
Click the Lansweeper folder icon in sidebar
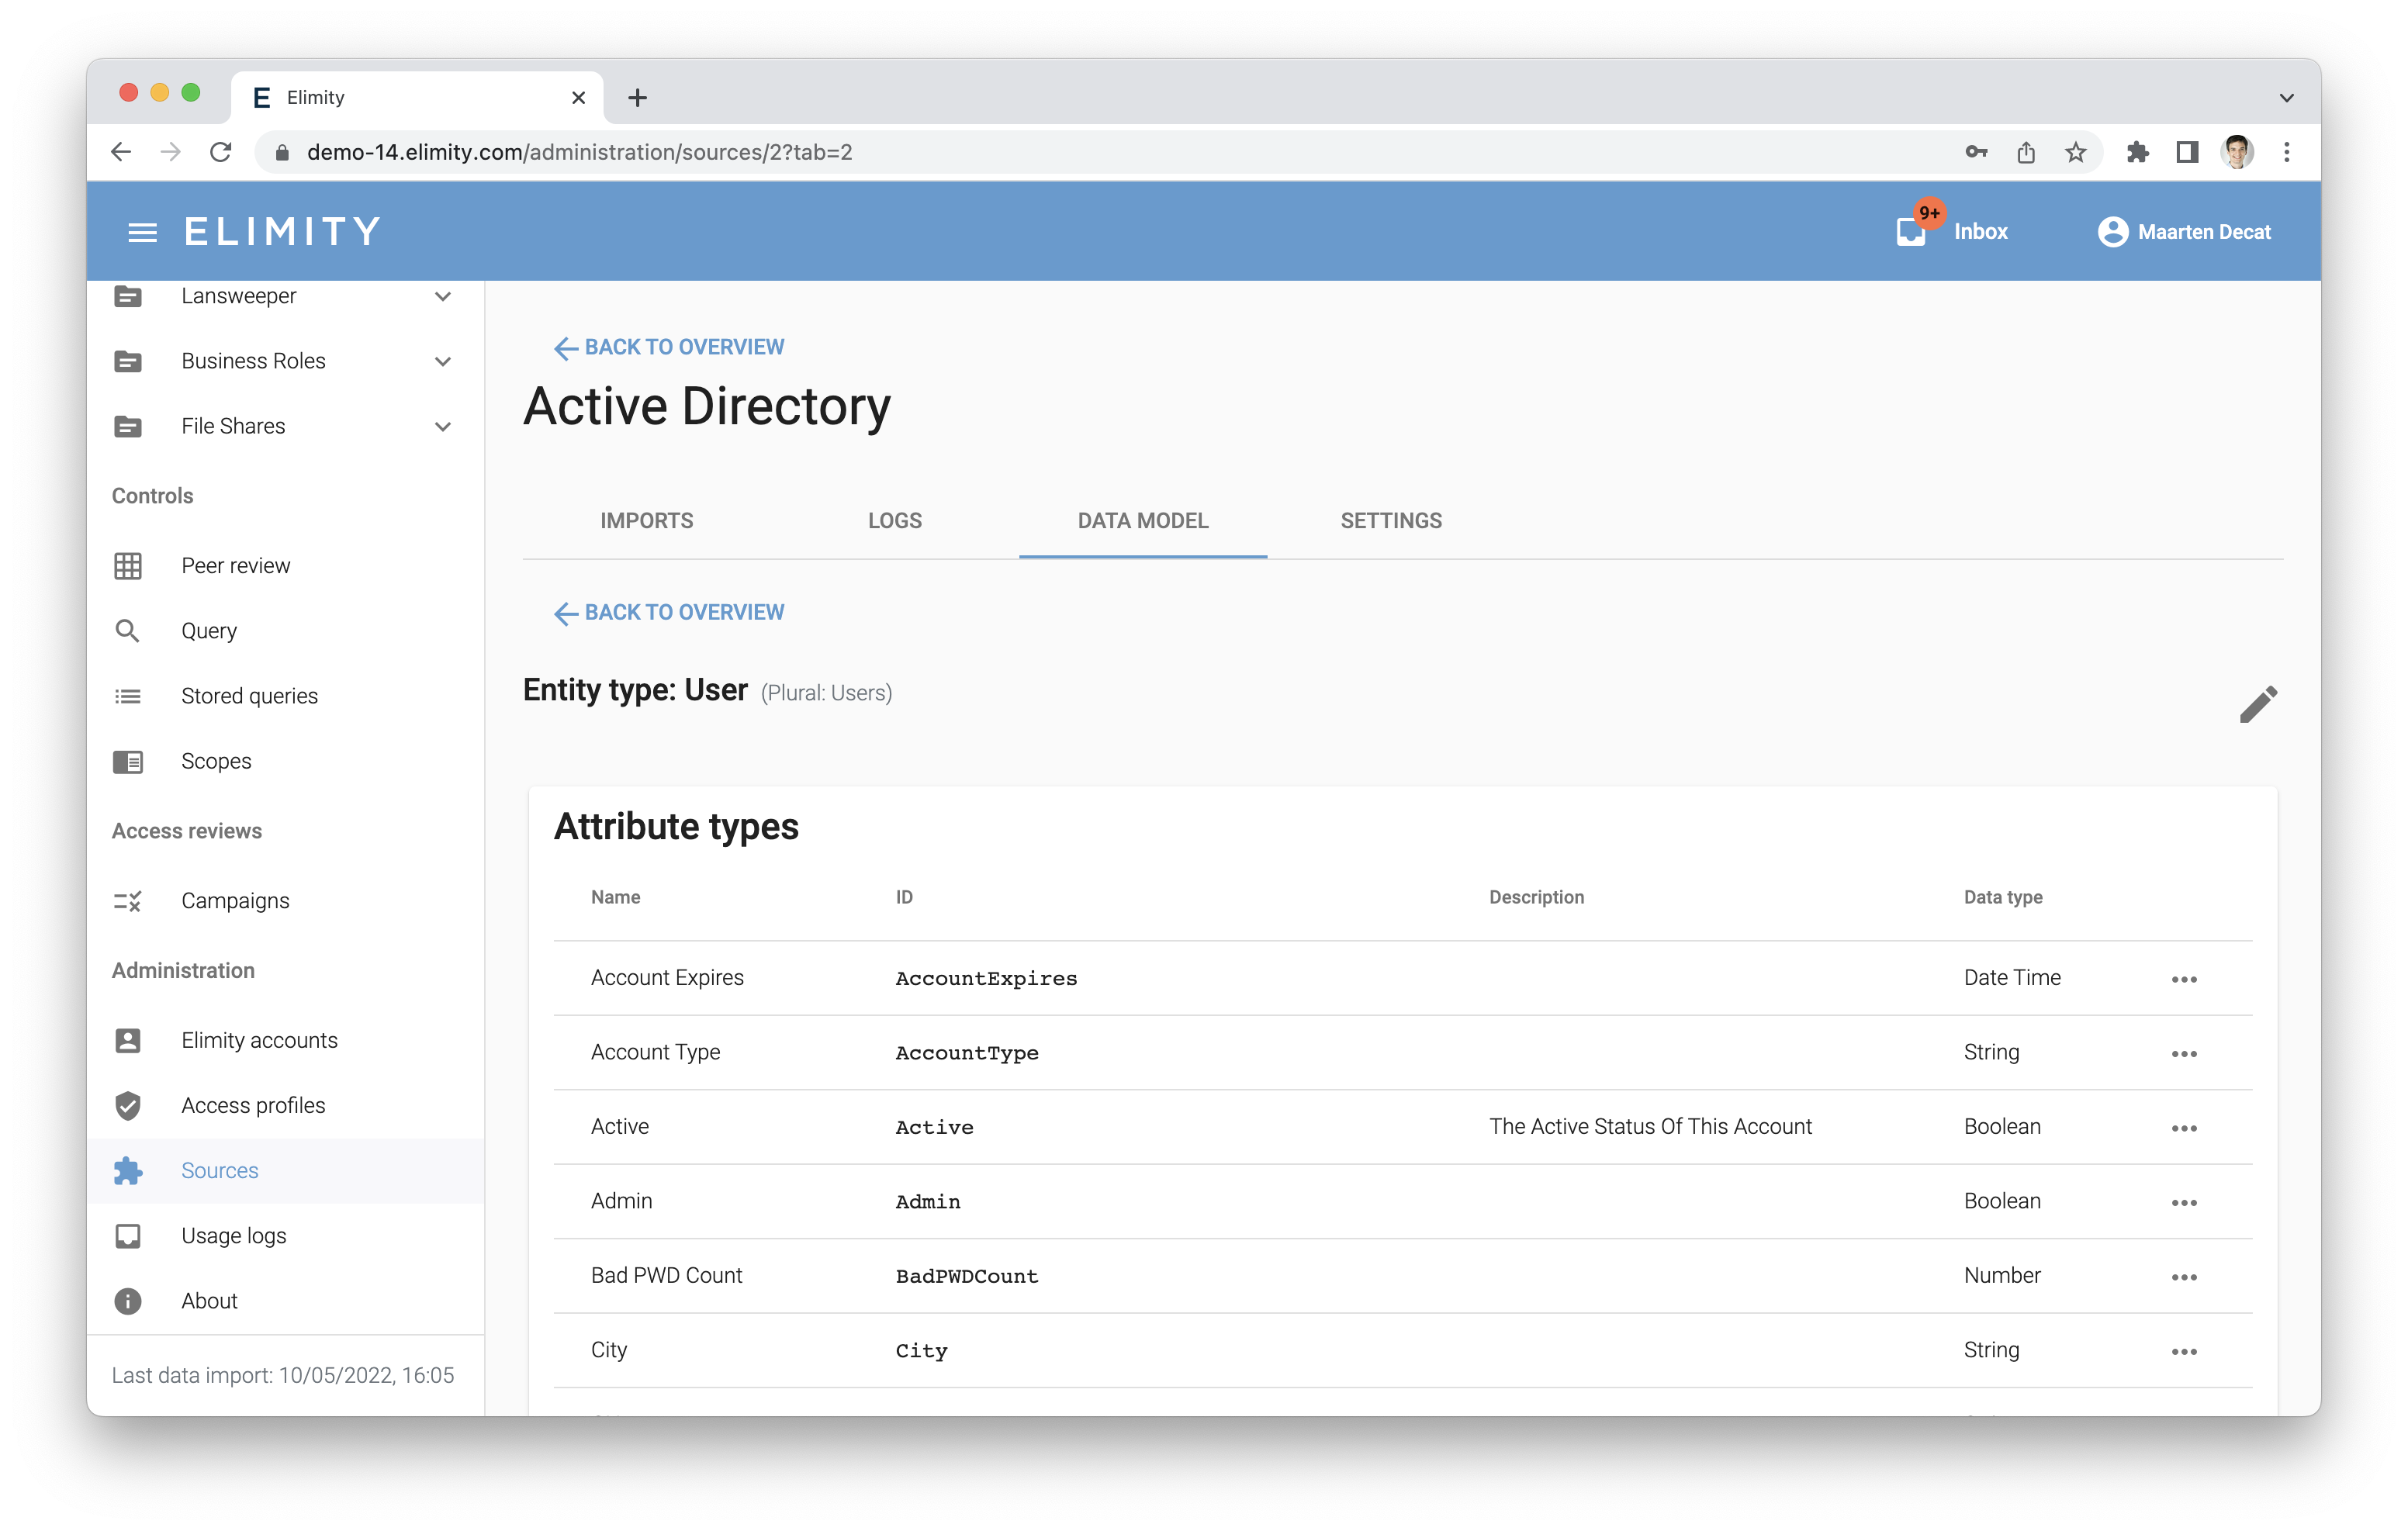(128, 296)
